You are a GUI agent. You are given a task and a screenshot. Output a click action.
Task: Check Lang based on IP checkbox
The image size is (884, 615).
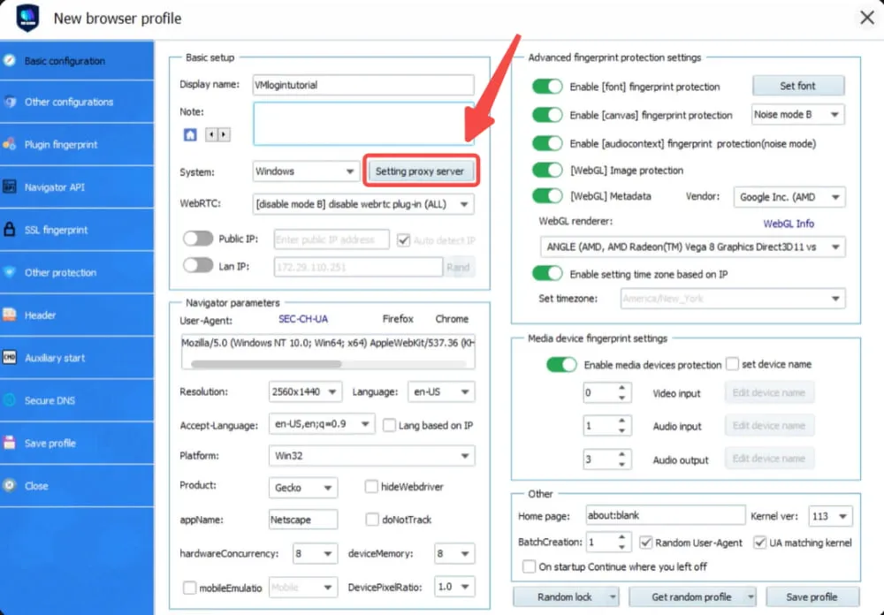[x=389, y=425]
